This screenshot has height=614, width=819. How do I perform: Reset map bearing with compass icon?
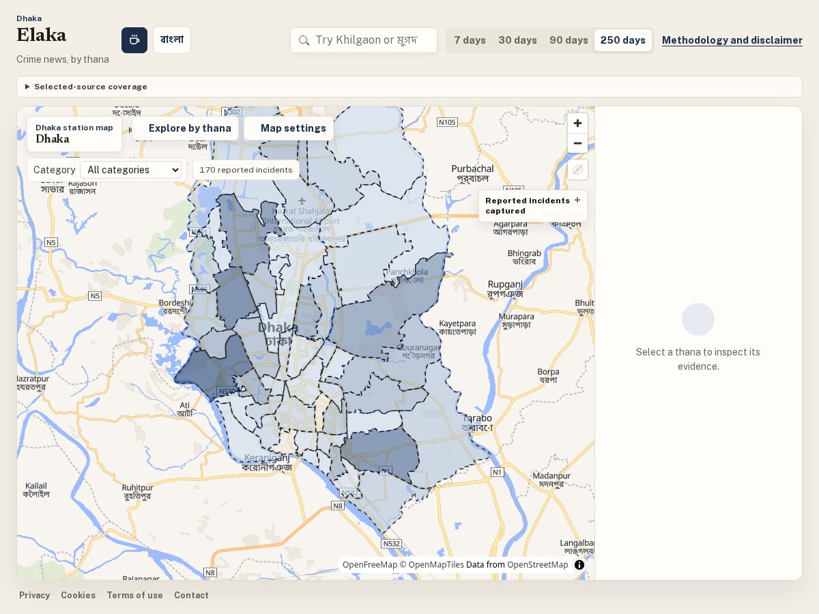pyautogui.click(x=577, y=170)
